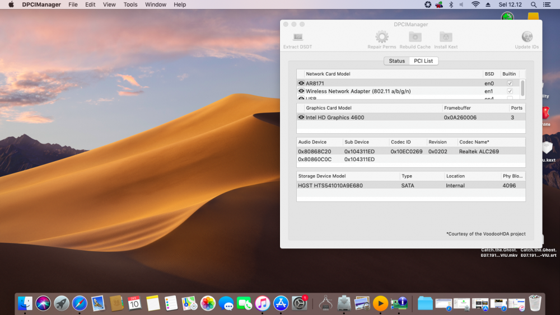The height and width of the screenshot is (315, 560).
Task: Open Notification Center from menu bar
Action: (x=547, y=4)
